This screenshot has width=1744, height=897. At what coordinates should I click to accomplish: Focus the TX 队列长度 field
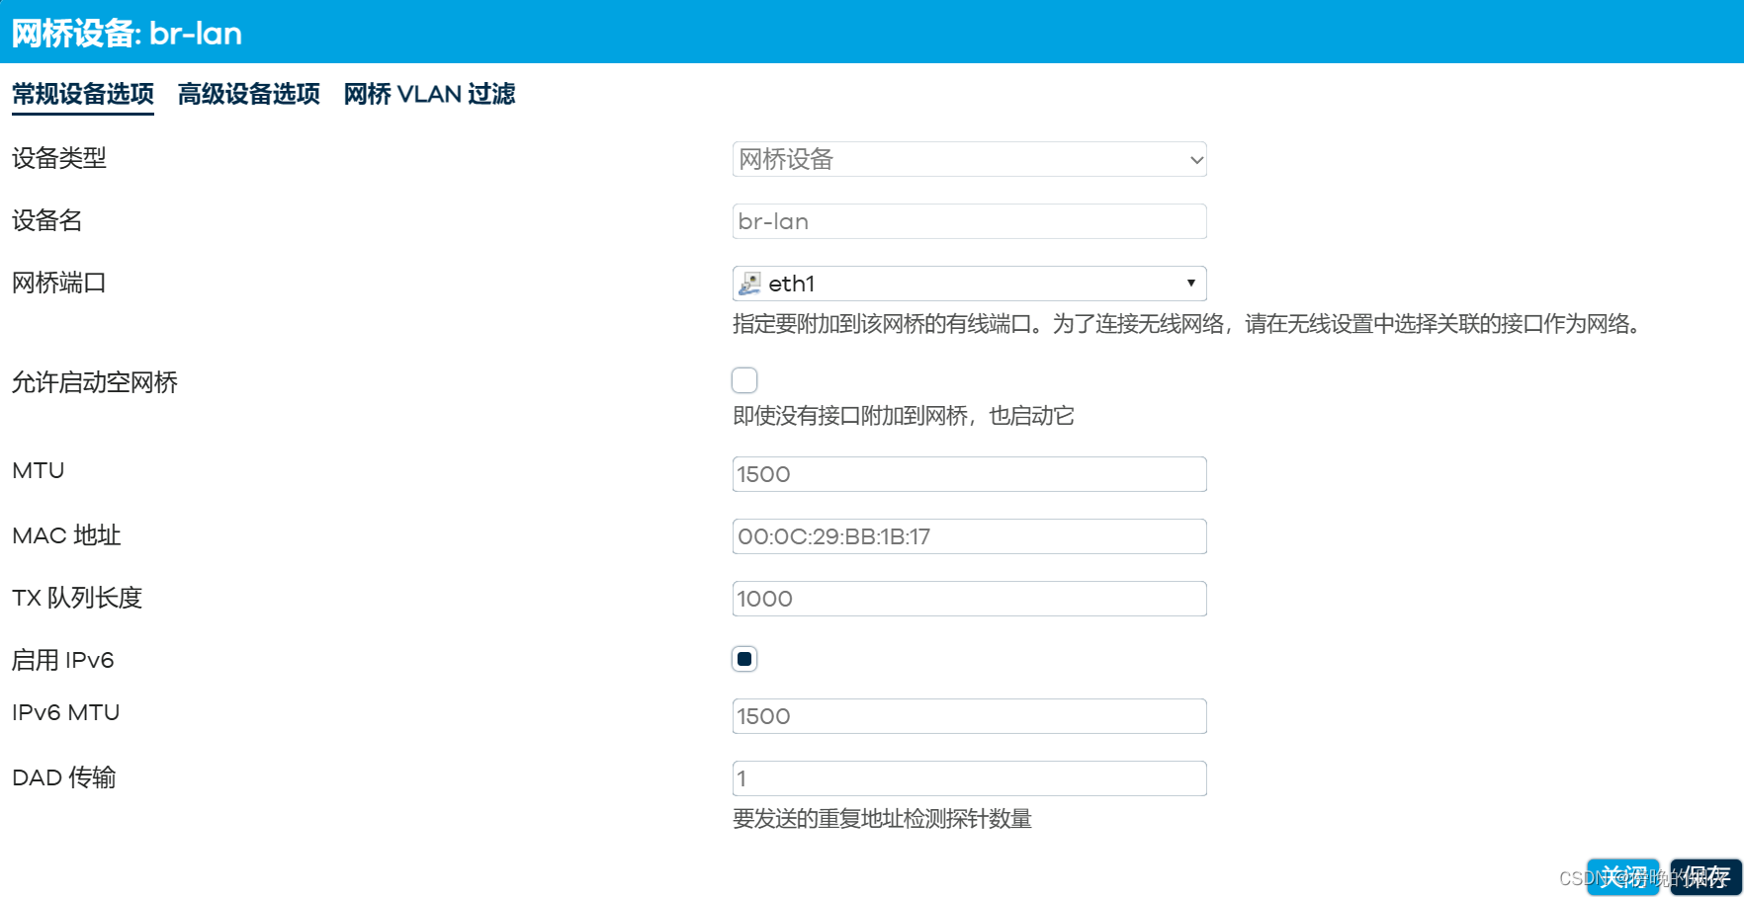968,598
